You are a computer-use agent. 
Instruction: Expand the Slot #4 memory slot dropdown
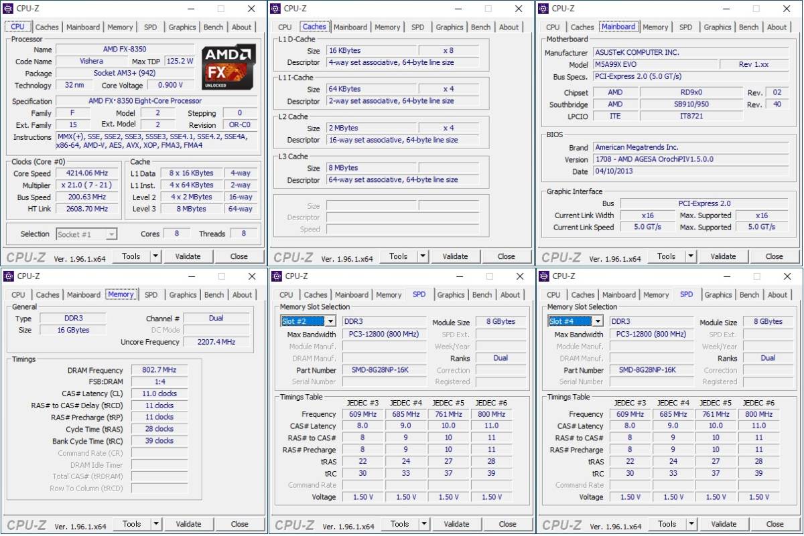(x=597, y=322)
